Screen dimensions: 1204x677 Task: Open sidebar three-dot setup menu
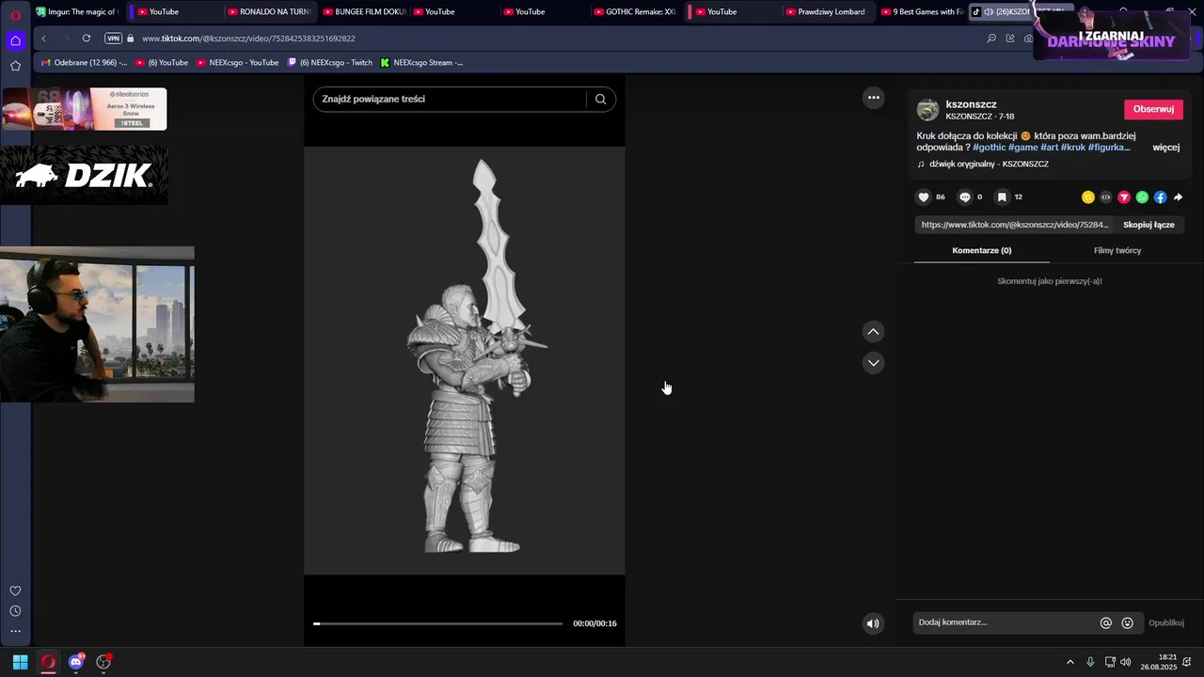[15, 632]
